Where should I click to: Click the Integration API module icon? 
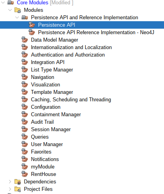coord(25,62)
